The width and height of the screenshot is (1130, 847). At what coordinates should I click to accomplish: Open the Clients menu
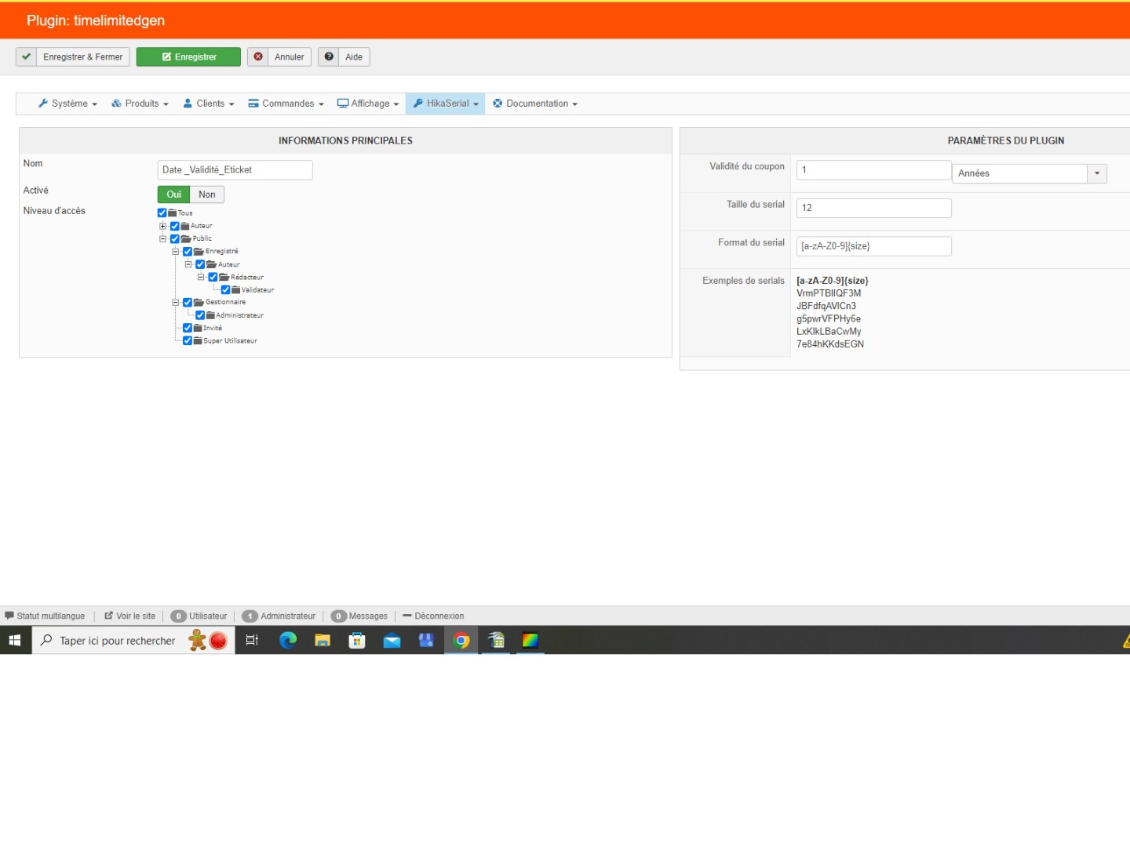209,104
